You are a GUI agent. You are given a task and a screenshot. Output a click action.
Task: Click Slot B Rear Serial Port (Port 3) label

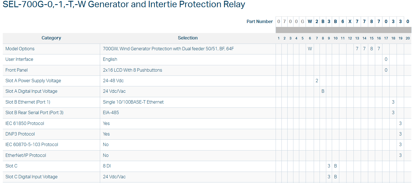coord(34,113)
